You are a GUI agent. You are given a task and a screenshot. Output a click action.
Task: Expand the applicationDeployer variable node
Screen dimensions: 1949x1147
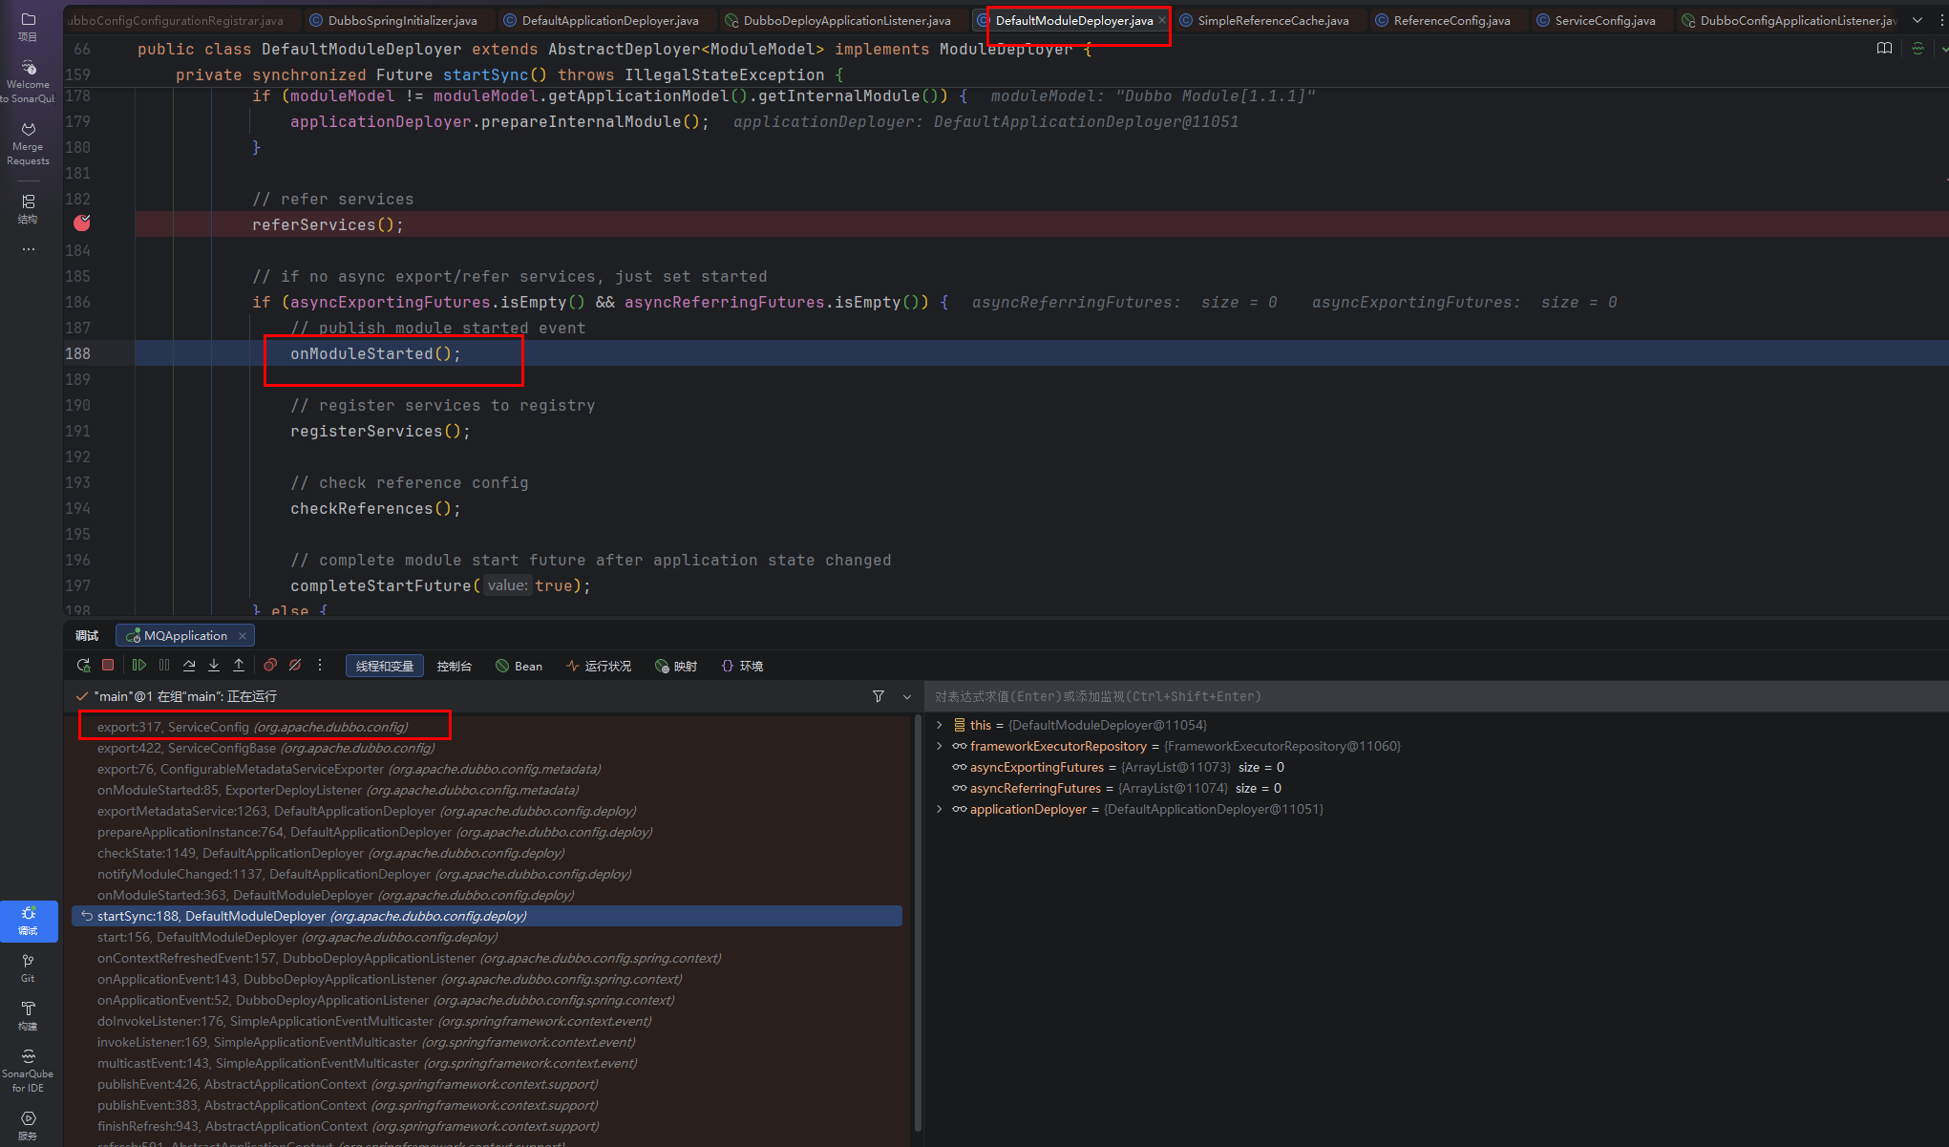940,809
